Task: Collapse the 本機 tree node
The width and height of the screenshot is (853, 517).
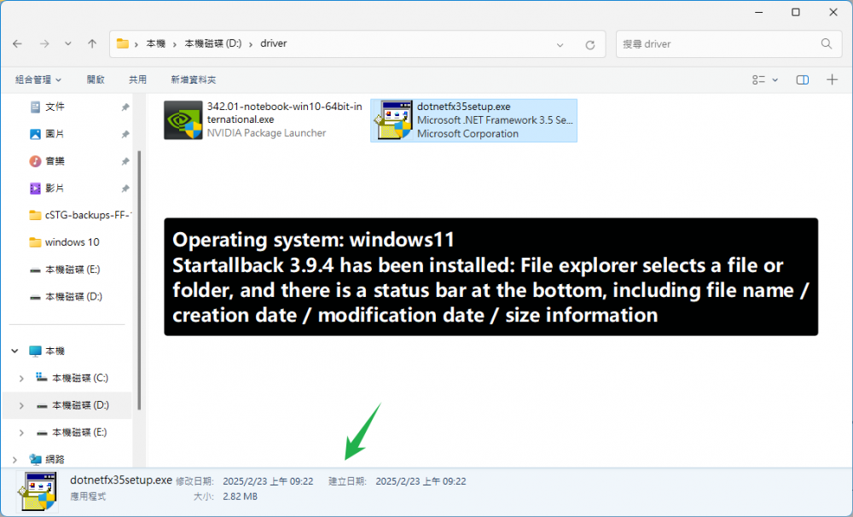Action: (15, 351)
